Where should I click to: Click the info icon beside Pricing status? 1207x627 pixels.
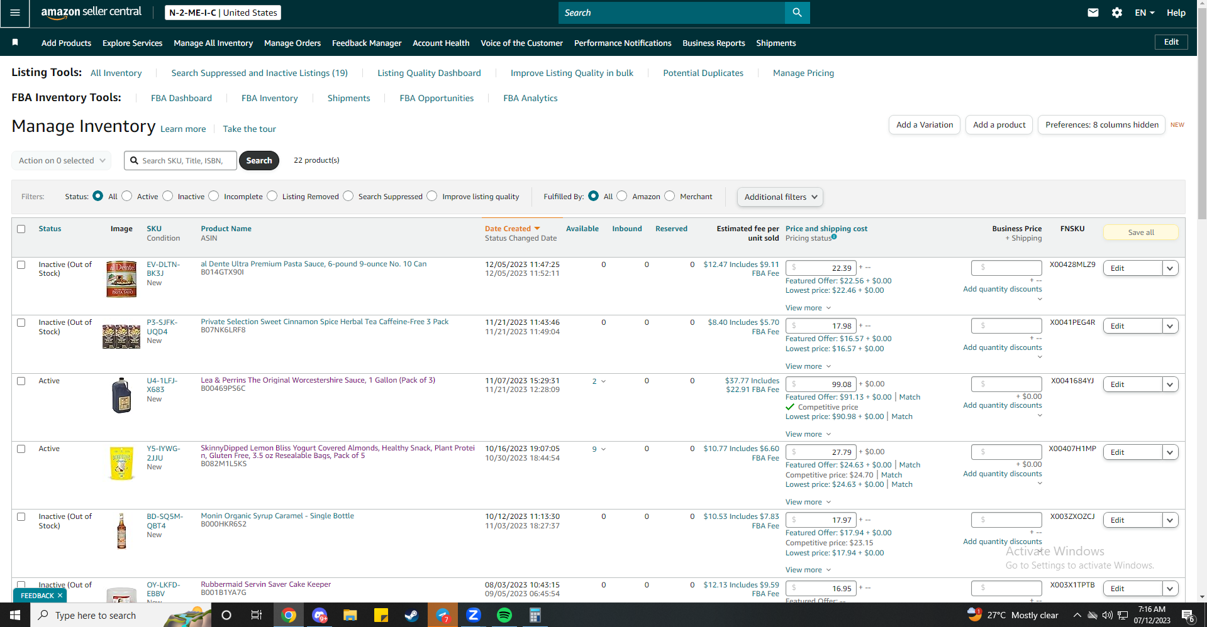[834, 237]
